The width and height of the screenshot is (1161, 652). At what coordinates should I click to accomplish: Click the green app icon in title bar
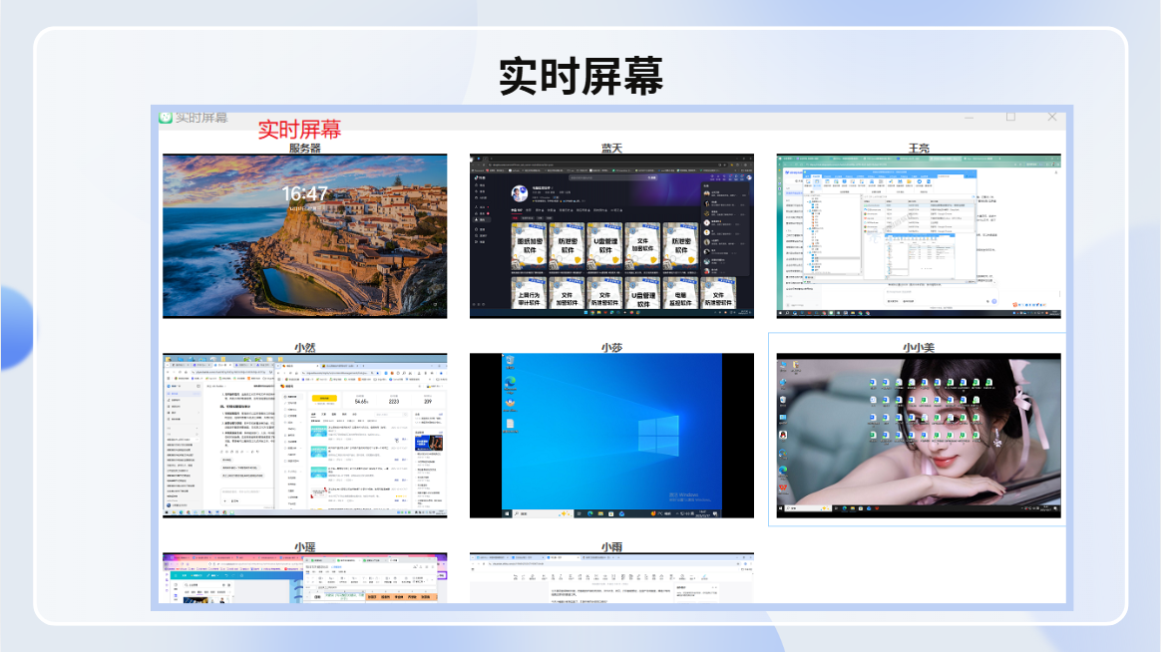click(x=166, y=117)
